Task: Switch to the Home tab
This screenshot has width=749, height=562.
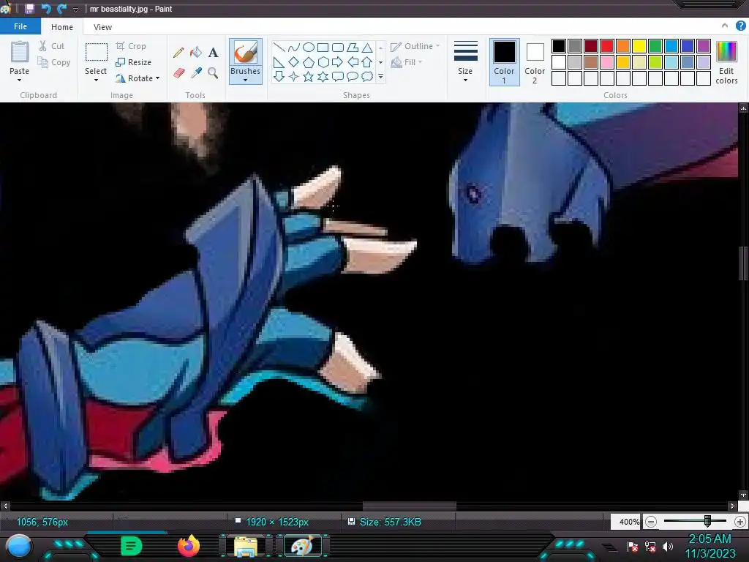Action: pyautogui.click(x=62, y=27)
